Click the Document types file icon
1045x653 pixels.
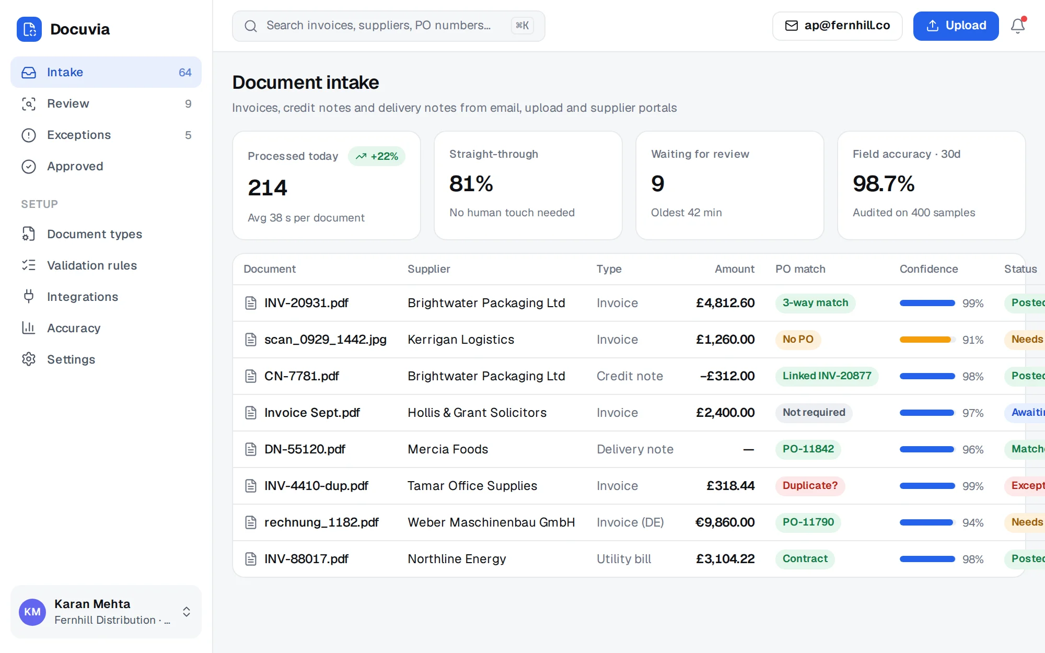point(29,234)
